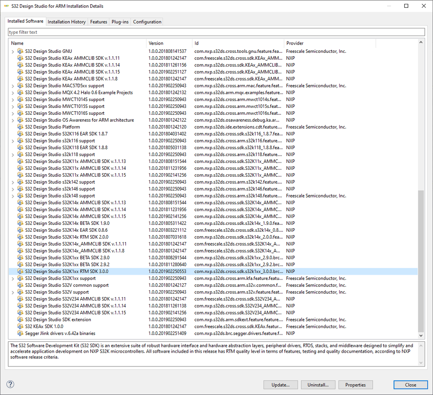Switch to the Installation History tab

click(x=67, y=22)
